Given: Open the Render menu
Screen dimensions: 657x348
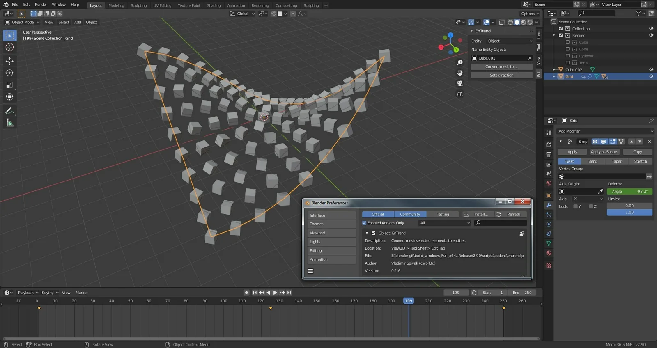Looking at the screenshot, I should pos(41,5).
